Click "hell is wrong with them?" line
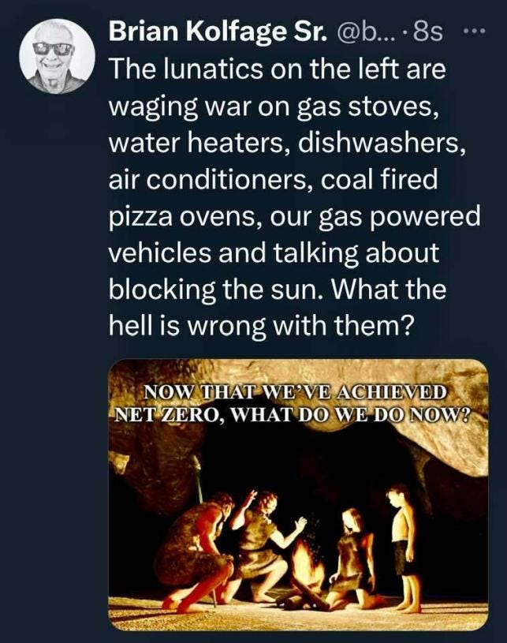This screenshot has width=507, height=643. tap(259, 326)
